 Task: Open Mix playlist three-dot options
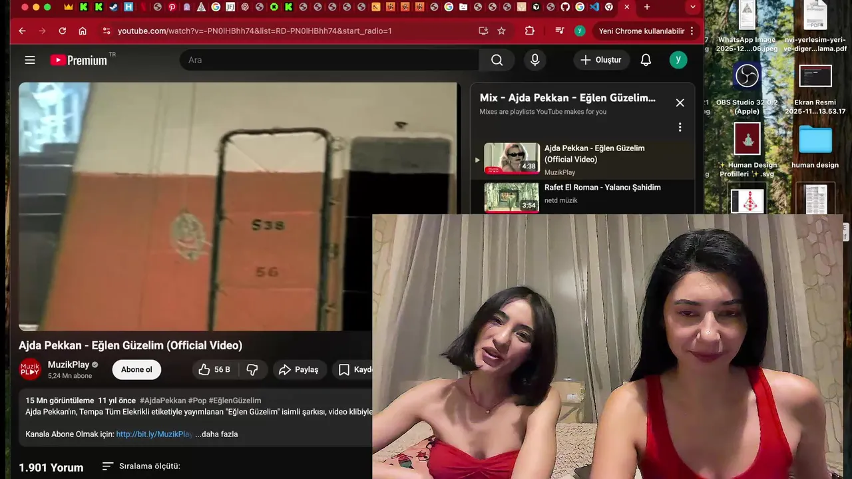point(680,127)
